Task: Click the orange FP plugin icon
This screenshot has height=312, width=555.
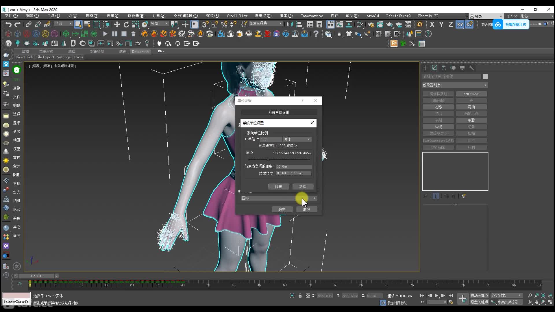Action: tap(394, 43)
